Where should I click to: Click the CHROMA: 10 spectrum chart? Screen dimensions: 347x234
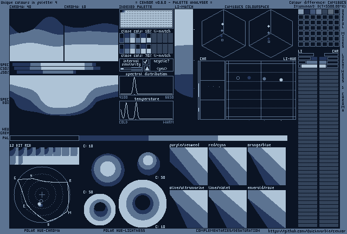click(x=92, y=35)
